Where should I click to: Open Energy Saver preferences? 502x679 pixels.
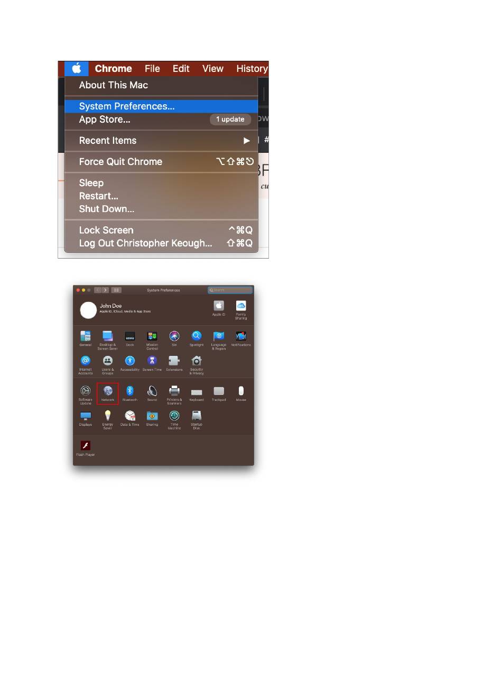107,420
